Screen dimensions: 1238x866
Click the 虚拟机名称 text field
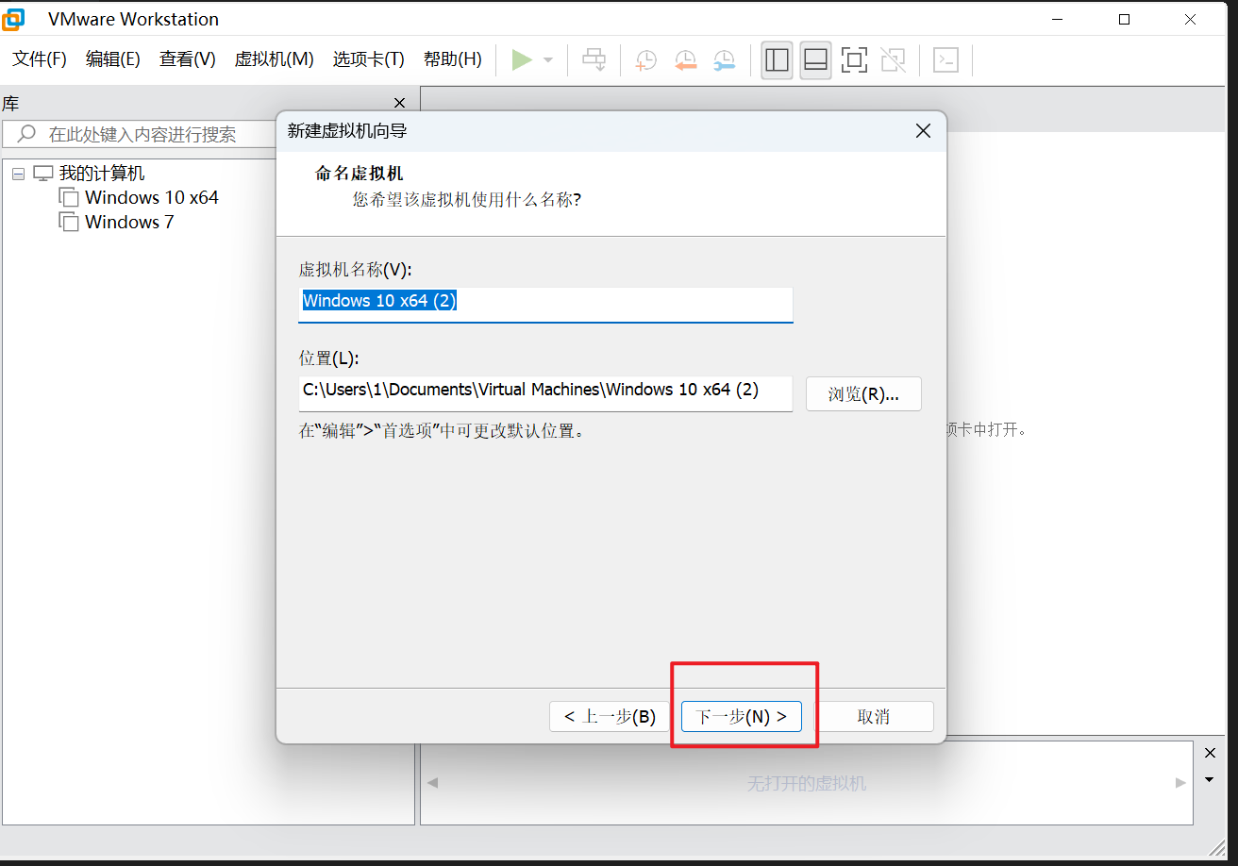[545, 304]
